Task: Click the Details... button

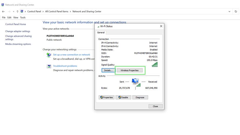Action: [108, 70]
